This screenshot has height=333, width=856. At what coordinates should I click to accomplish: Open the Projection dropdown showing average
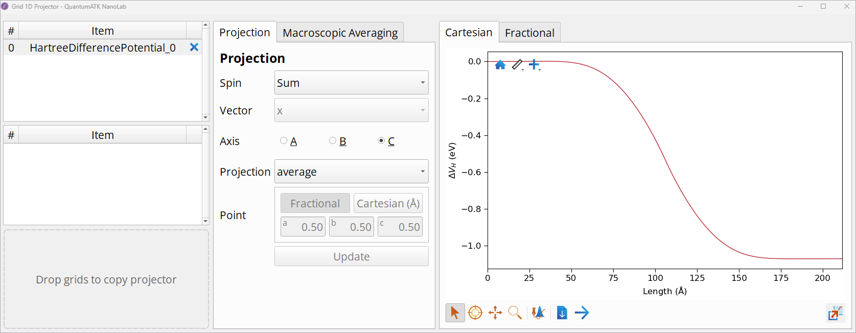pos(352,172)
